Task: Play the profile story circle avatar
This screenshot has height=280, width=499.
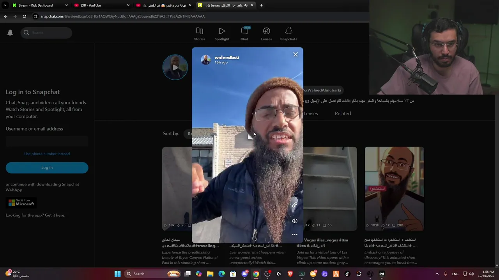Action: 175,67
